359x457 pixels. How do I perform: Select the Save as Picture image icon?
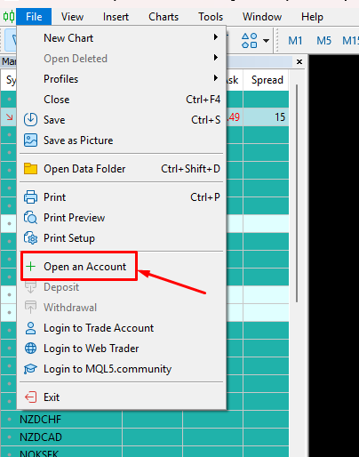pos(30,140)
